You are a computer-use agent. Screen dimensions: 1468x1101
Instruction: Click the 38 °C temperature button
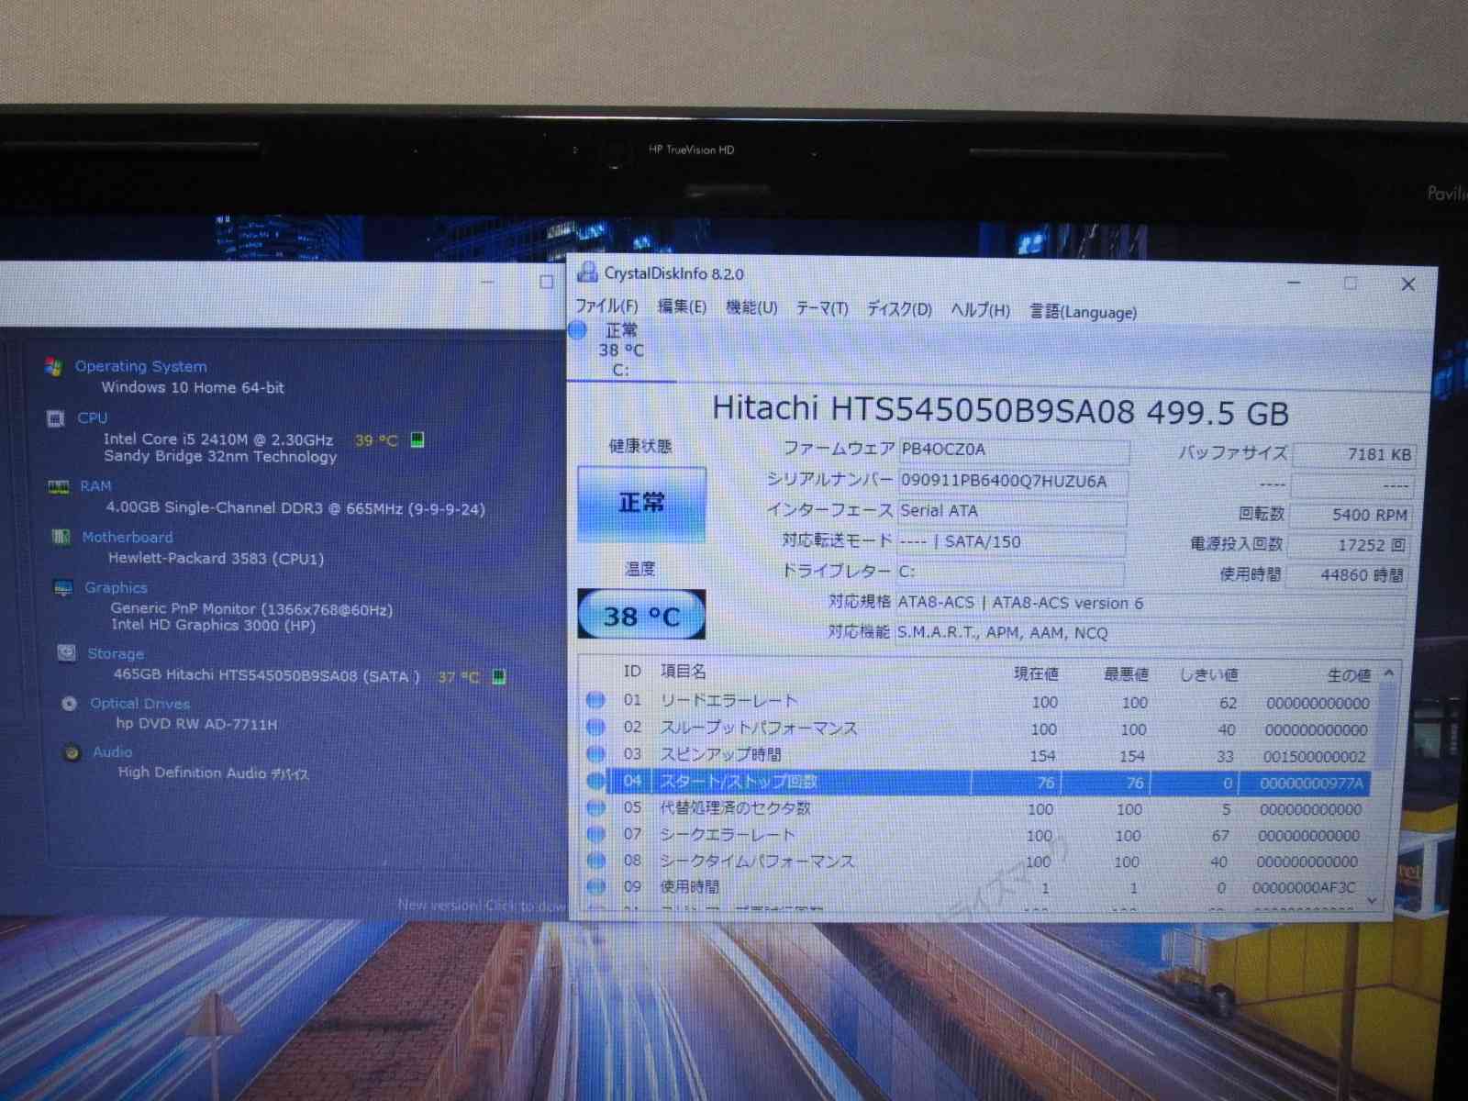point(641,616)
